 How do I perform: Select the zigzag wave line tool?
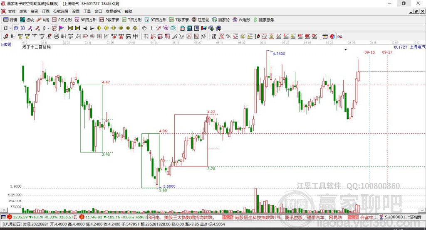(x=181, y=37)
